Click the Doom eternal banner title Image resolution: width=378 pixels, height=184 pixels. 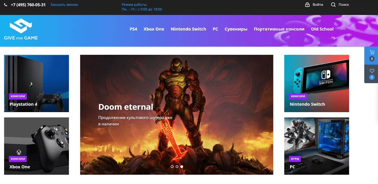click(126, 107)
